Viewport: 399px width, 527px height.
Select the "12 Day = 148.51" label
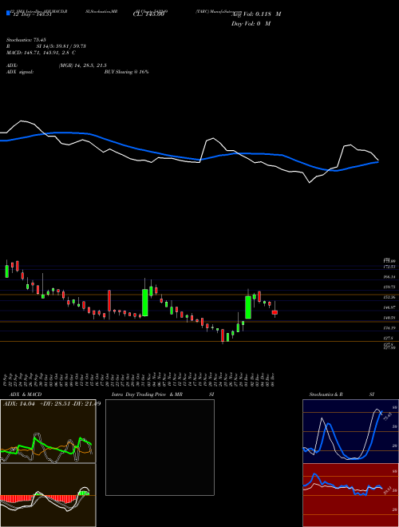(x=31, y=14)
